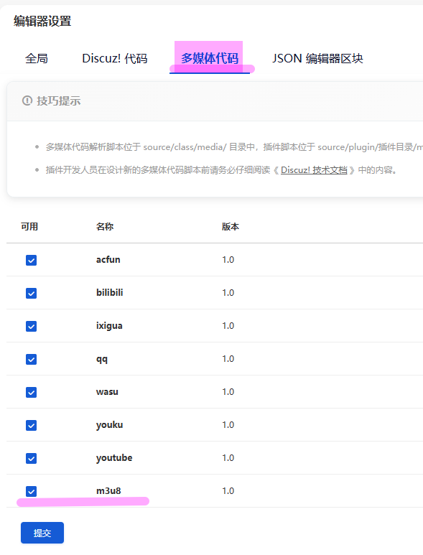
Task: Disable the ixigua media code checkbox
Action: pos(31,326)
